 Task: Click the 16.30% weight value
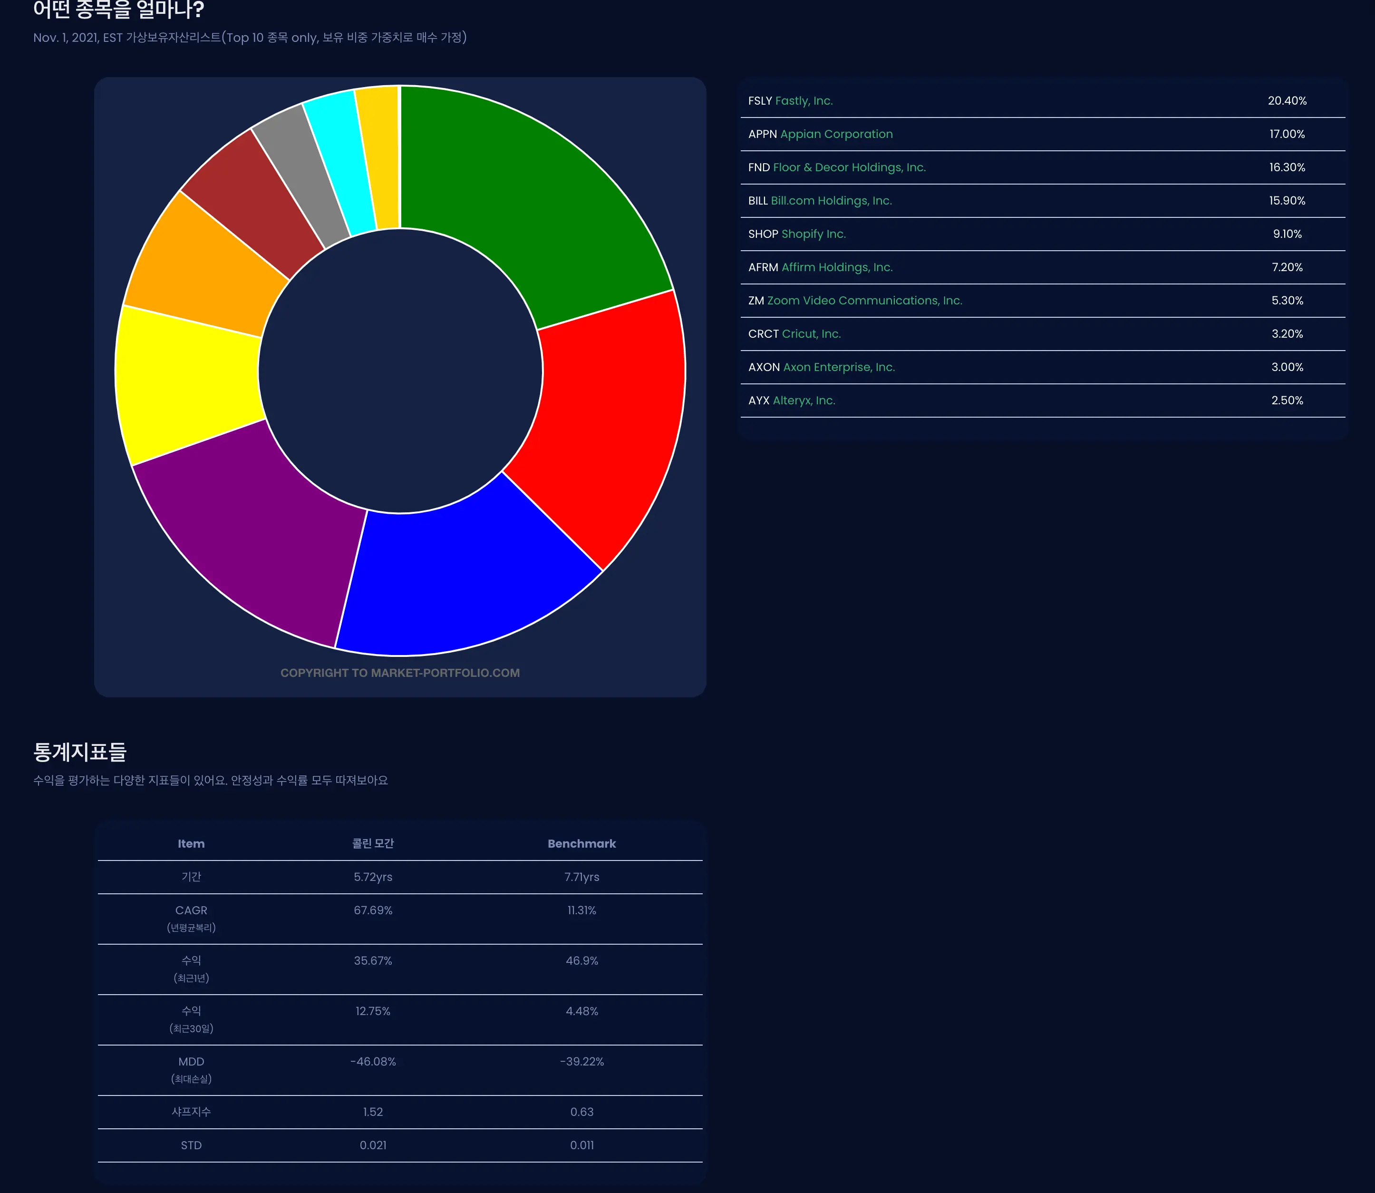click(x=1287, y=167)
